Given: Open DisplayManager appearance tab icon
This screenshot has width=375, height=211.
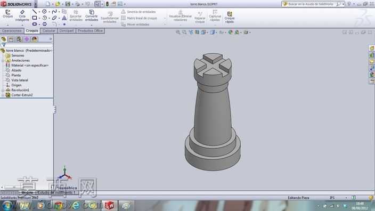Looking at the screenshot, I should tap(34, 39).
